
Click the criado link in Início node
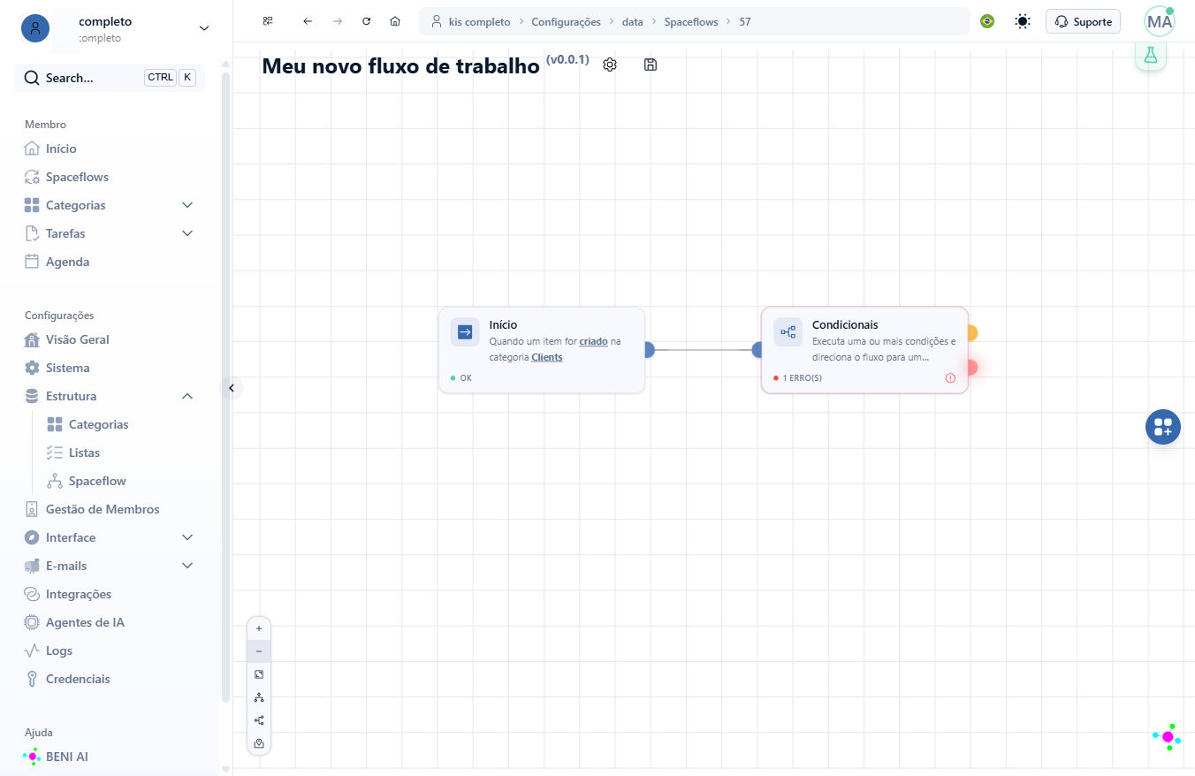point(594,341)
